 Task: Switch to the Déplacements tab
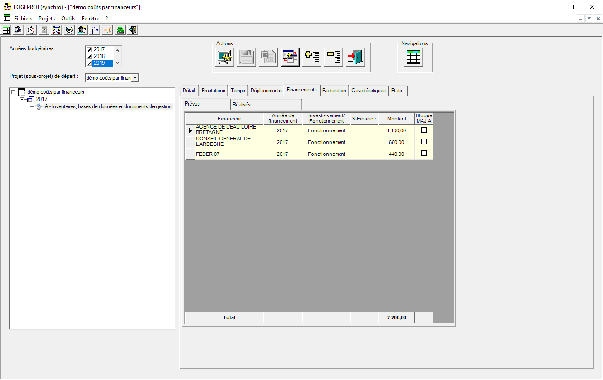pyautogui.click(x=266, y=91)
